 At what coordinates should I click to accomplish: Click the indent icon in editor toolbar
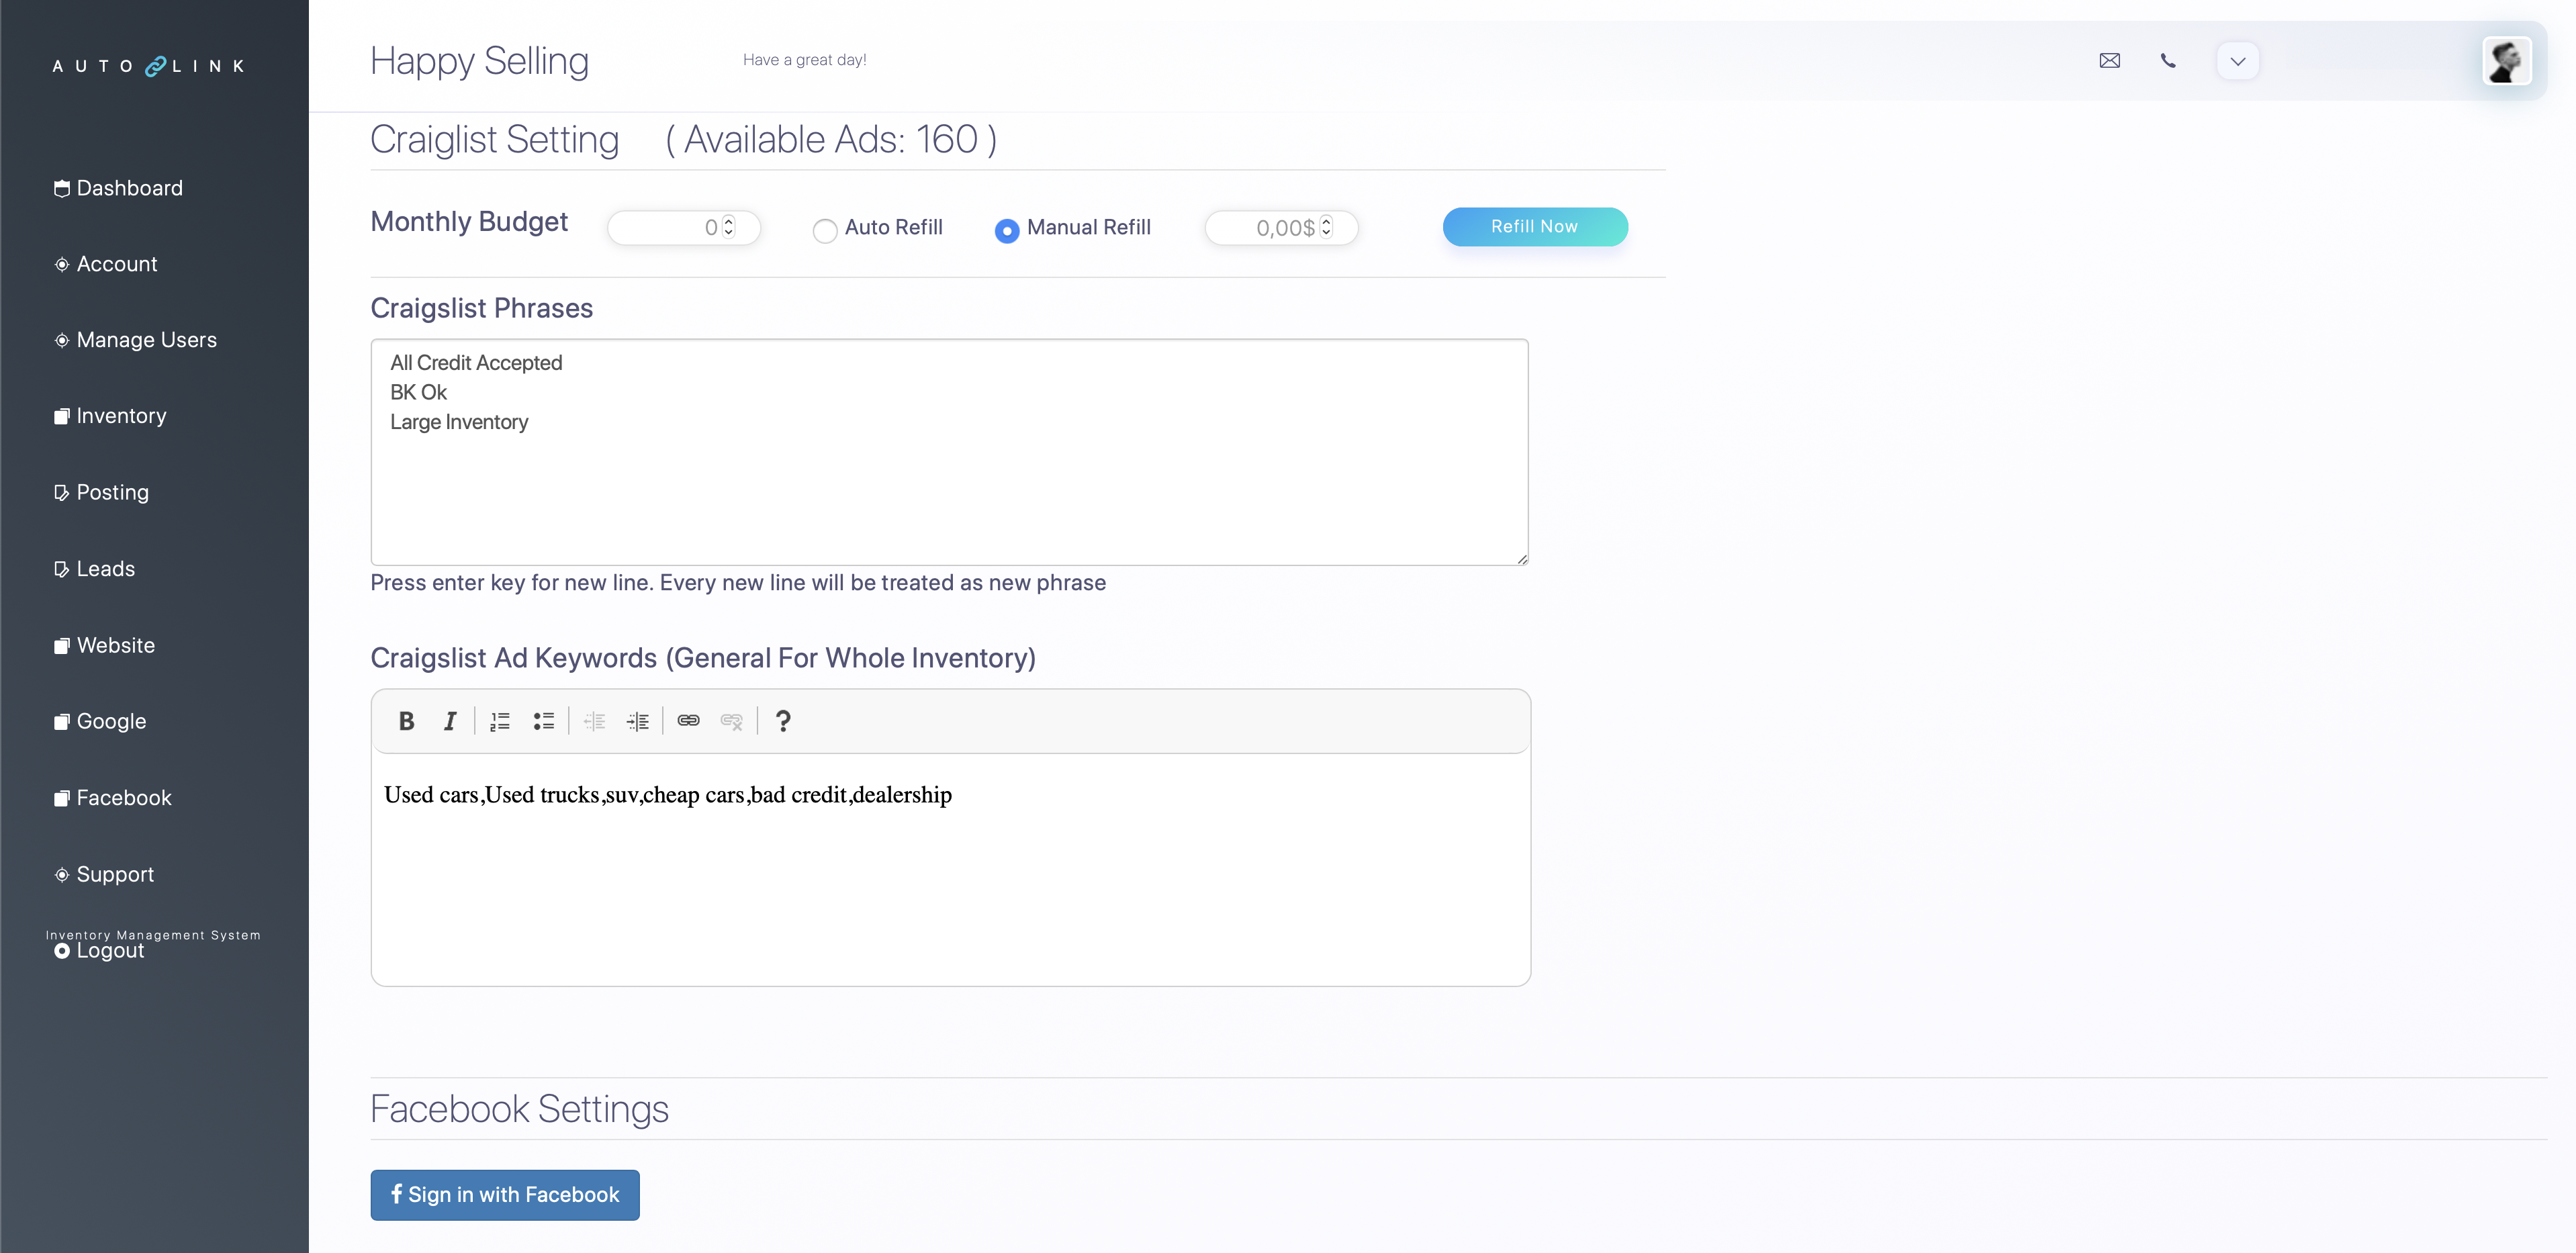(x=638, y=721)
